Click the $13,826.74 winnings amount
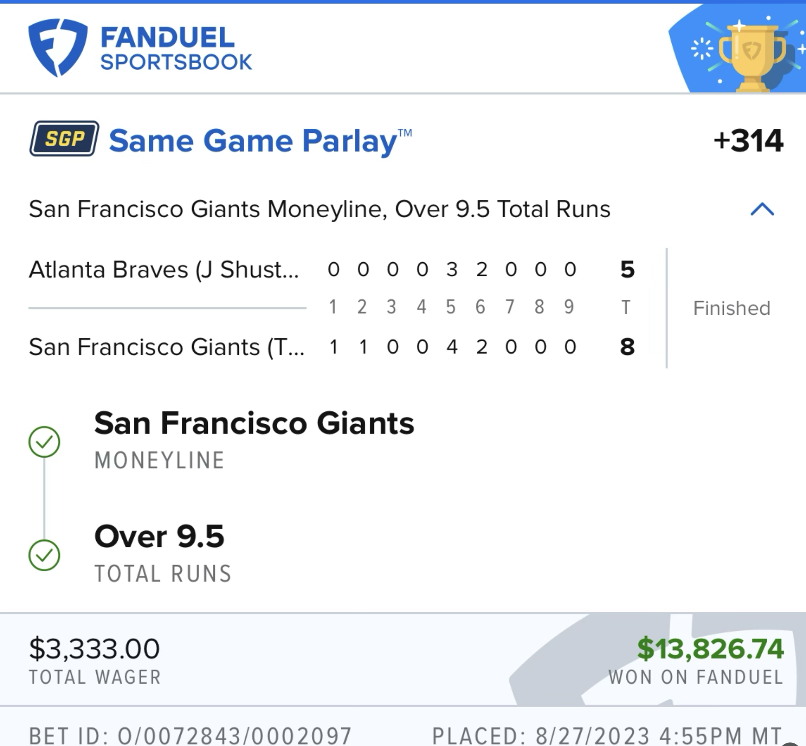 (x=710, y=648)
